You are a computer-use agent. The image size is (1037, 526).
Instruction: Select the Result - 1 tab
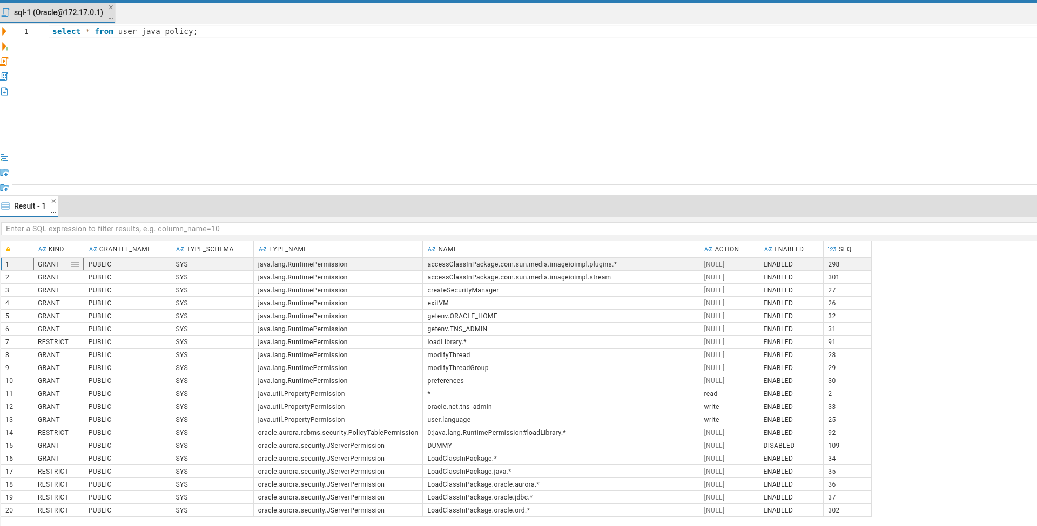coord(30,206)
